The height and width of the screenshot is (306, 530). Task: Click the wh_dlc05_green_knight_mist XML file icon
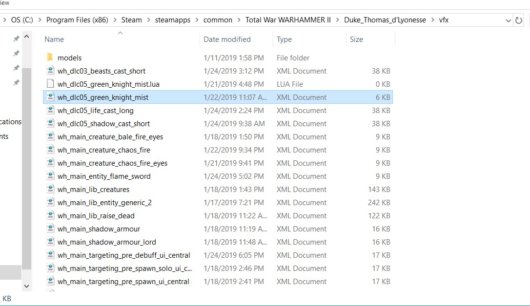pyautogui.click(x=50, y=97)
